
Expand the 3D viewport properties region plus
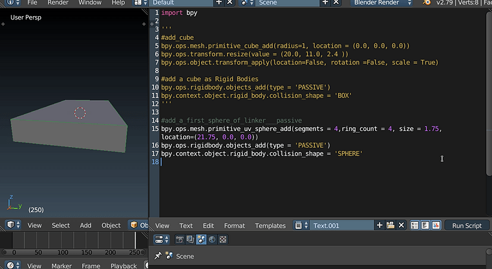144,24
